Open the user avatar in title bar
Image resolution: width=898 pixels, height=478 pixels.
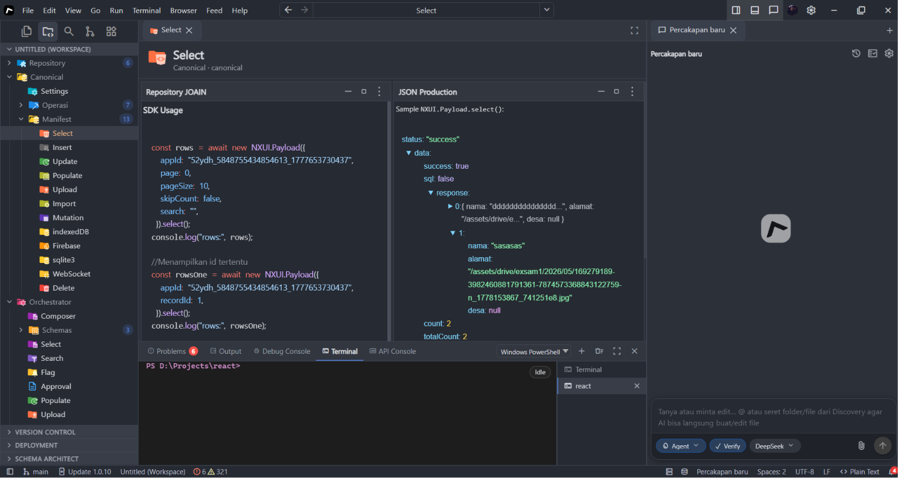792,10
